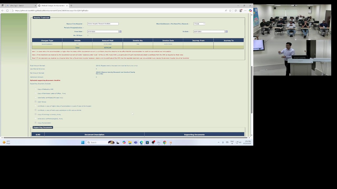
Task: Open Task View from the taskbar
Action: [118, 143]
